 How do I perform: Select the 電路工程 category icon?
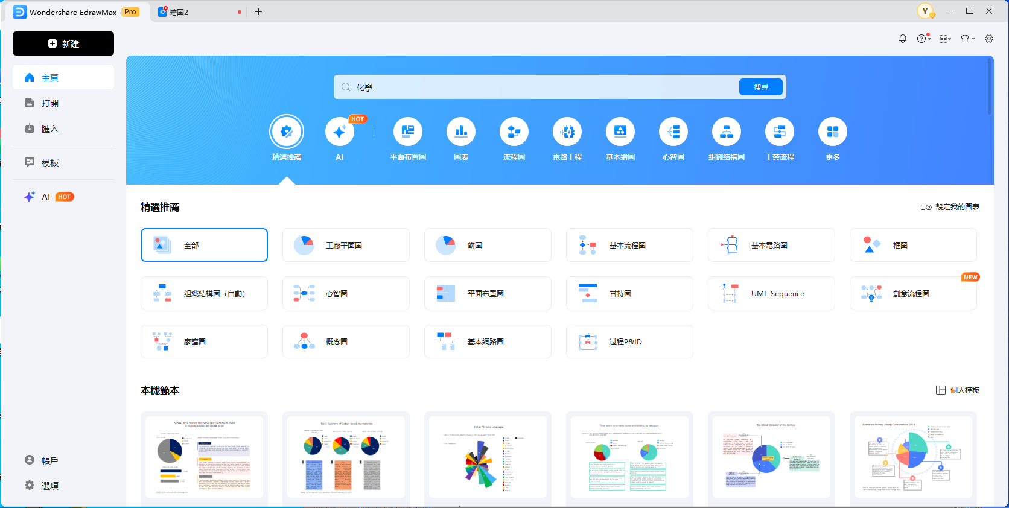[x=567, y=132]
